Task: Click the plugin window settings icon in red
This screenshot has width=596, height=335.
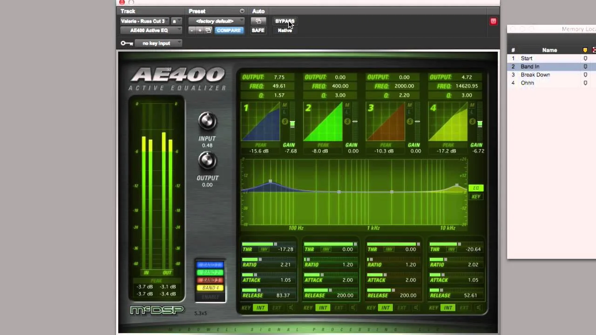Action: pos(493,21)
